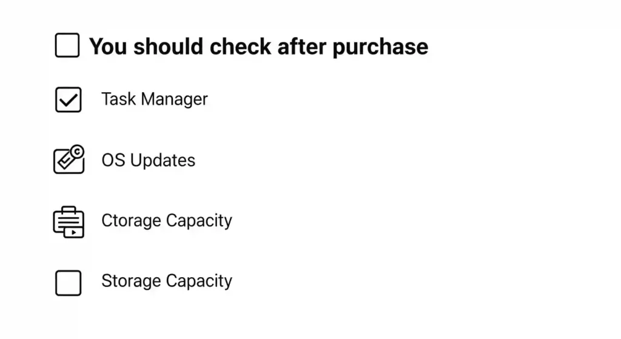
Task: Click the play symbol on Ctorage Capacity icon
Action: click(x=73, y=232)
